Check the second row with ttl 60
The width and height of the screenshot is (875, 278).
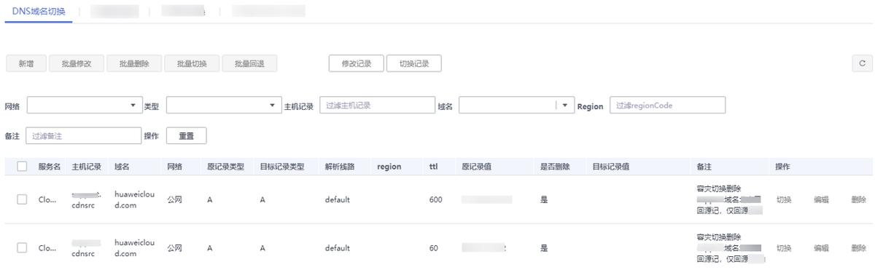22,248
